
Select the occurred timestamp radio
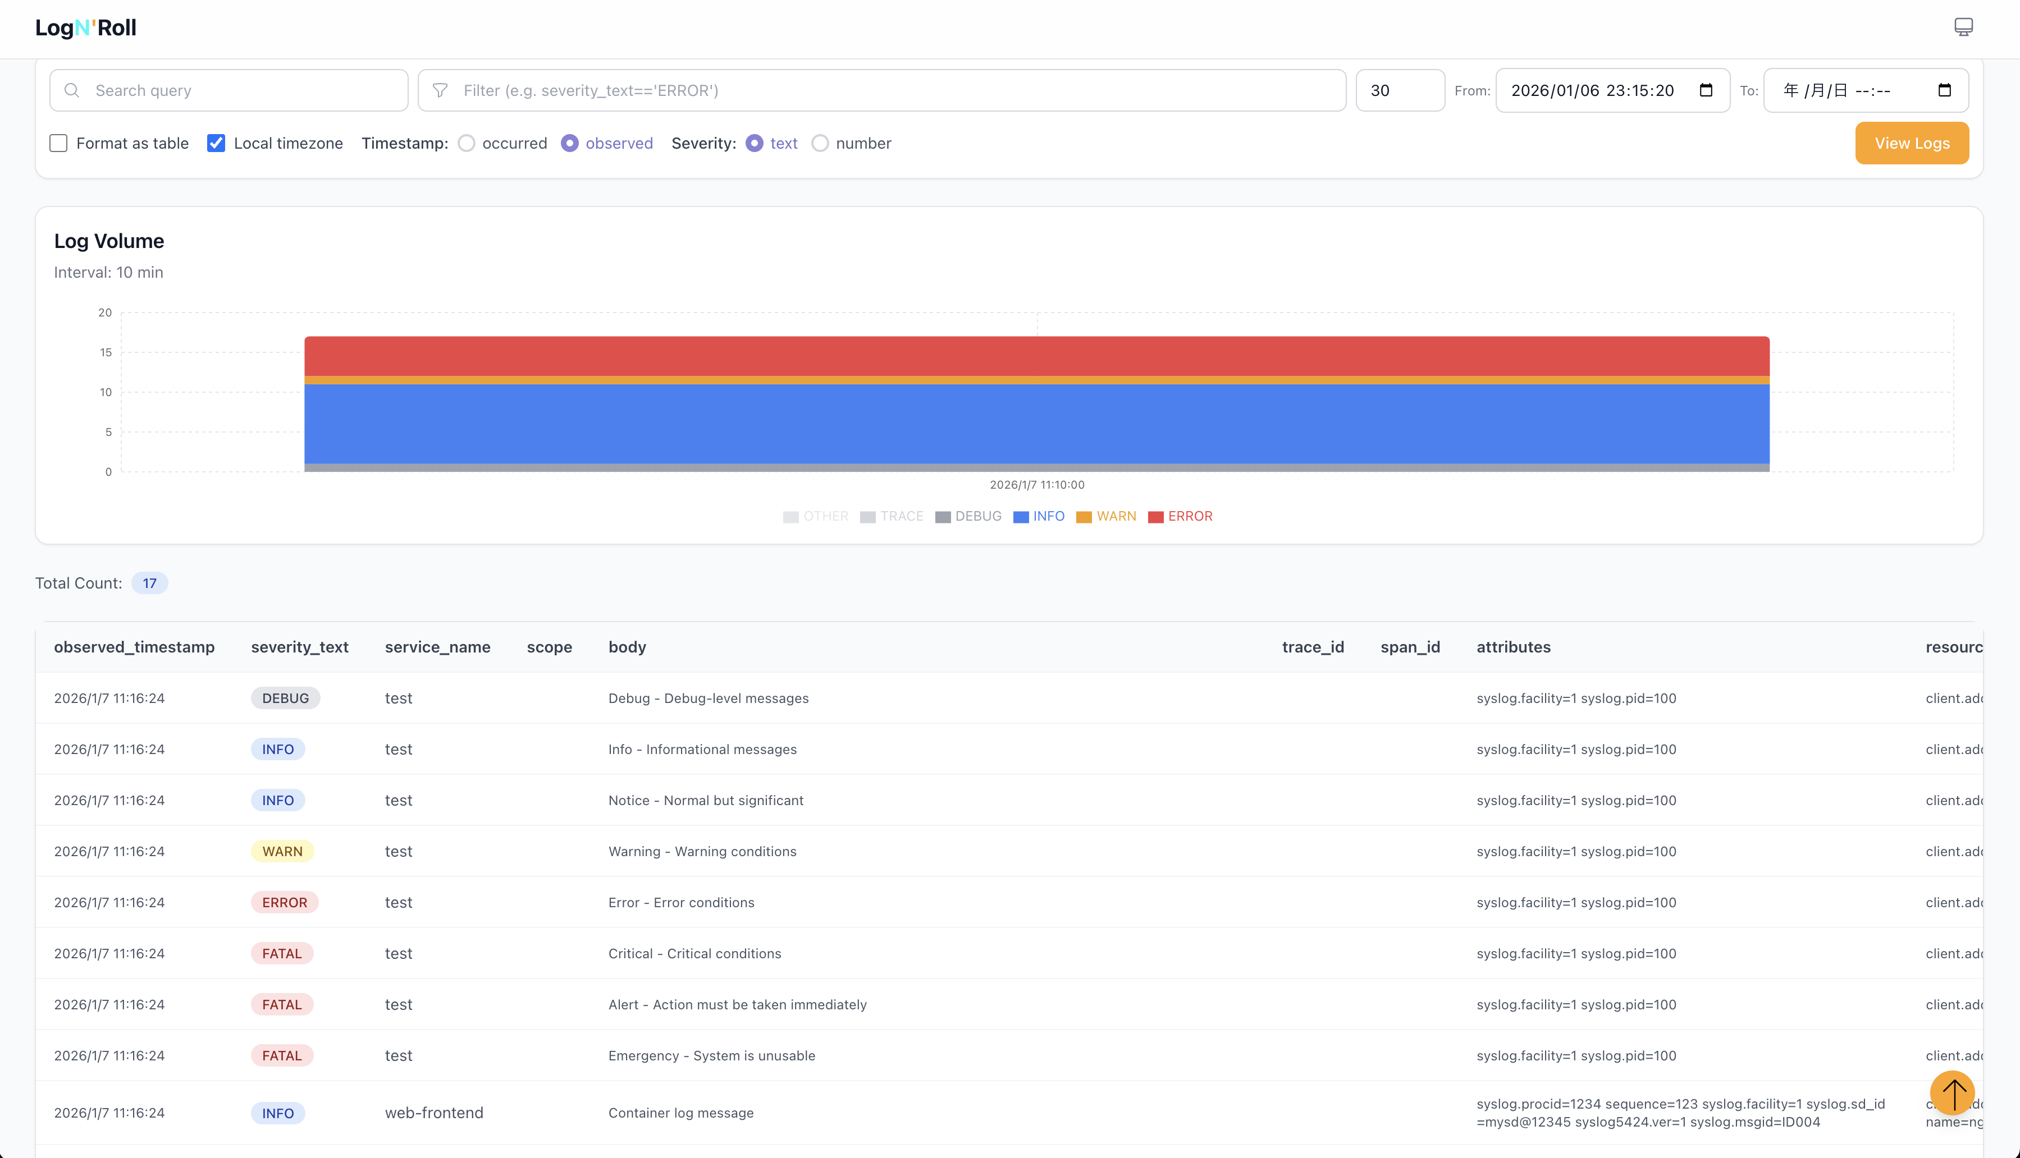coord(467,143)
